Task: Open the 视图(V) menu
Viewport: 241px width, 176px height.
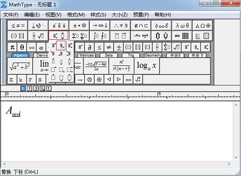Action: point(53,15)
